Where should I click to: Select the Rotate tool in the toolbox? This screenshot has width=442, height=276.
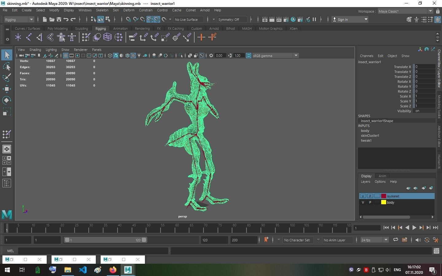tap(6, 100)
